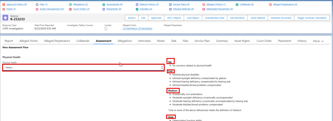Viewport: 333px width, 121px height.
Task: Open the Court Orders (2) link
Action: pyautogui.click(x=81, y=9)
